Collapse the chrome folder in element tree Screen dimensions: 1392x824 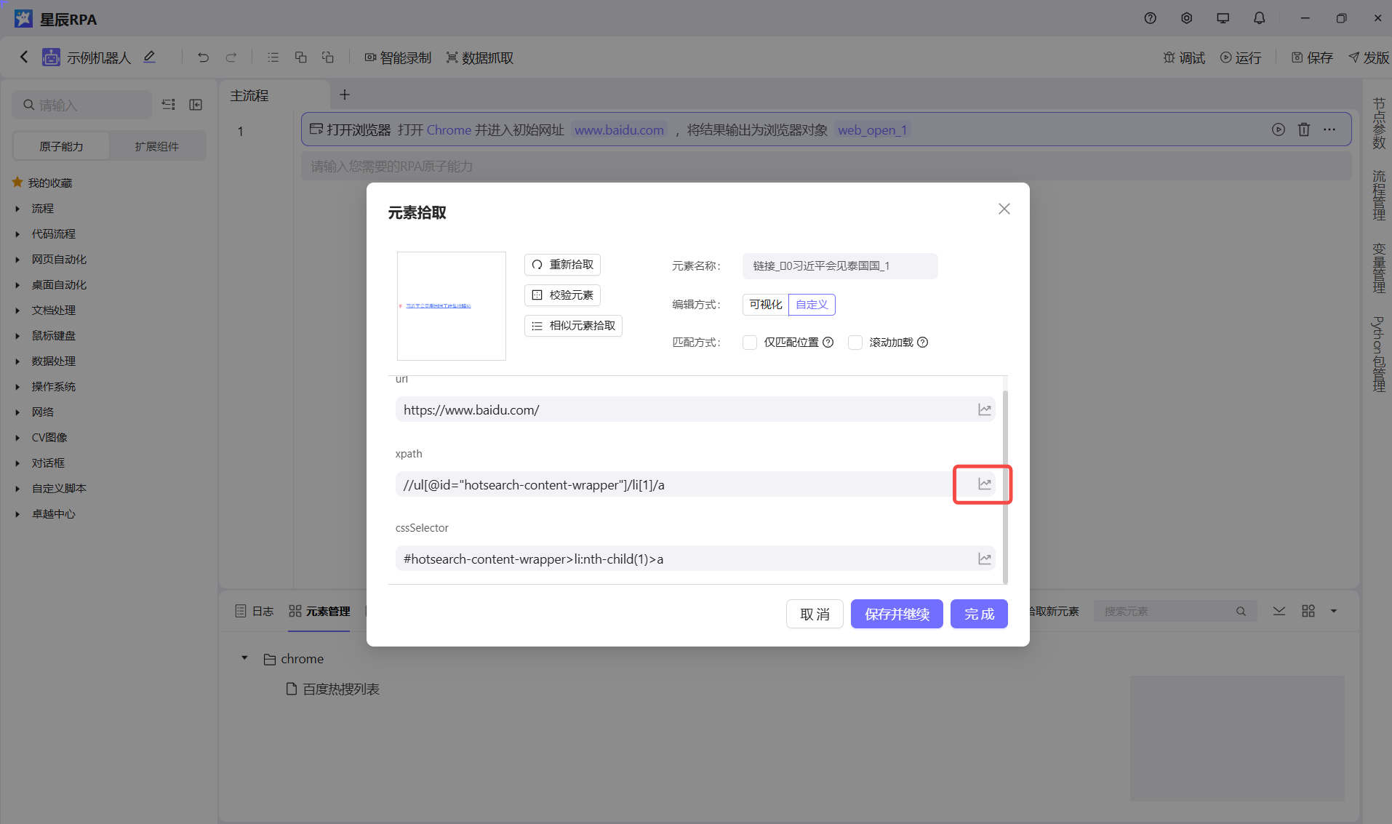244,658
